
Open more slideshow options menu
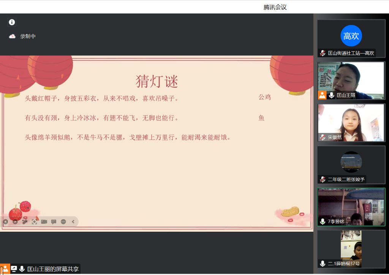pos(63,222)
